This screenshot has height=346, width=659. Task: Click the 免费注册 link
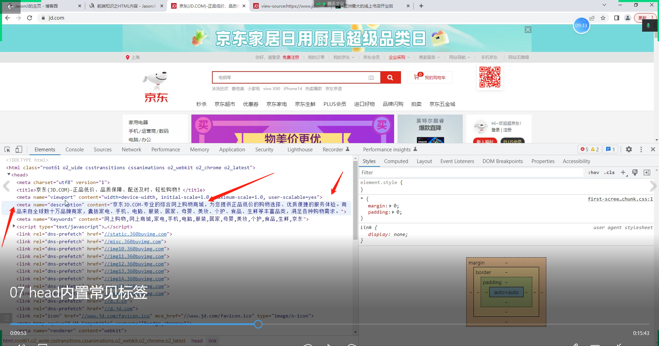(x=291, y=57)
